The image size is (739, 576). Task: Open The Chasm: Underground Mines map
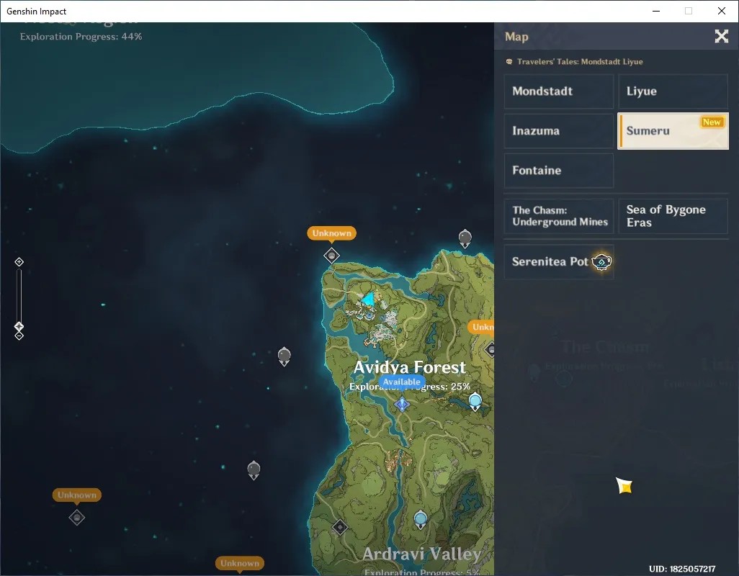(x=558, y=216)
